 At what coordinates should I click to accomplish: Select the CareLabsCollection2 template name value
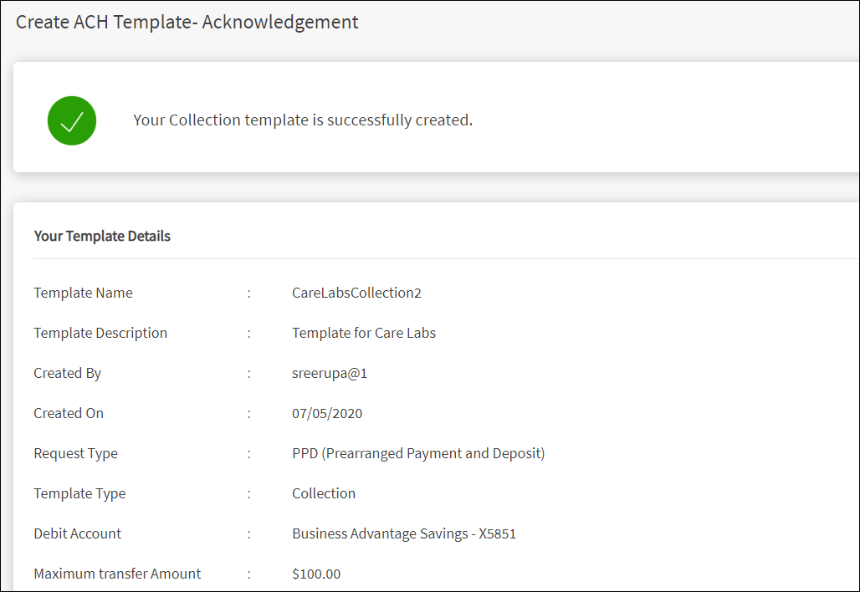coord(356,293)
